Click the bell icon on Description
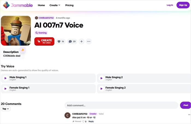Image resolution: width=191 pixels, height=124 pixels. click(x=23, y=50)
